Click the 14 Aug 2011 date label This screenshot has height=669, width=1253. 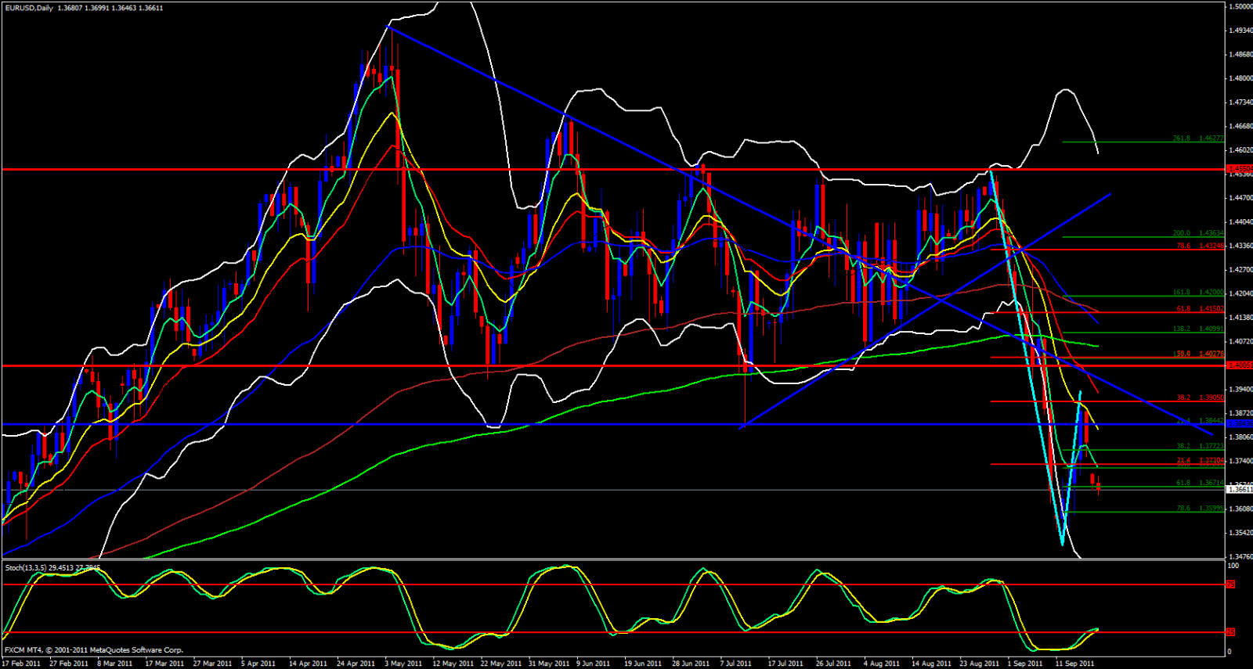click(931, 664)
